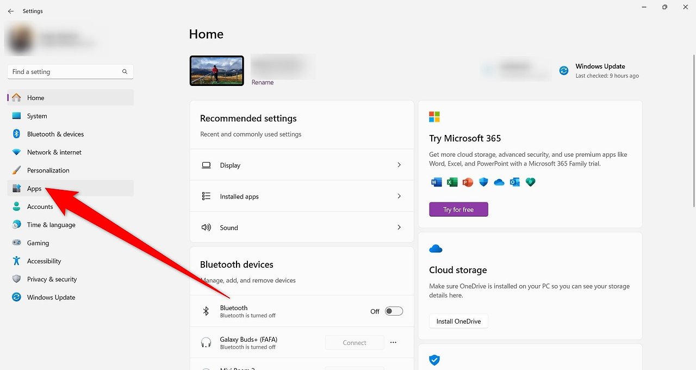Click the PowerPoint app icon
This screenshot has width=696, height=370.
point(468,182)
